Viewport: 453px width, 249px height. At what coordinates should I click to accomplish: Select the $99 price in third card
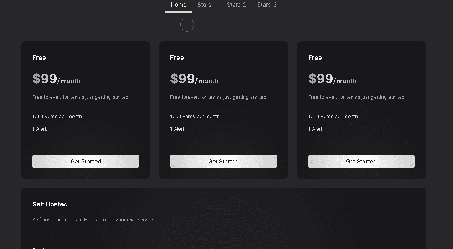[321, 79]
